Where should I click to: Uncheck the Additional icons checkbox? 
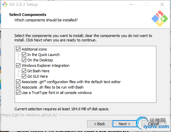[x=18, y=49]
